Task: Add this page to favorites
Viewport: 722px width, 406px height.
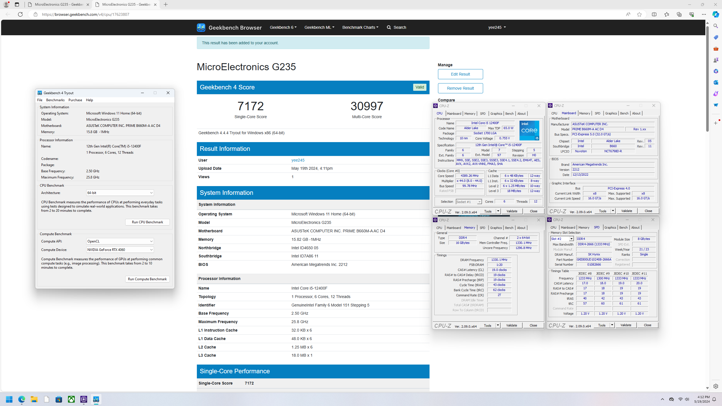Action: click(x=639, y=14)
